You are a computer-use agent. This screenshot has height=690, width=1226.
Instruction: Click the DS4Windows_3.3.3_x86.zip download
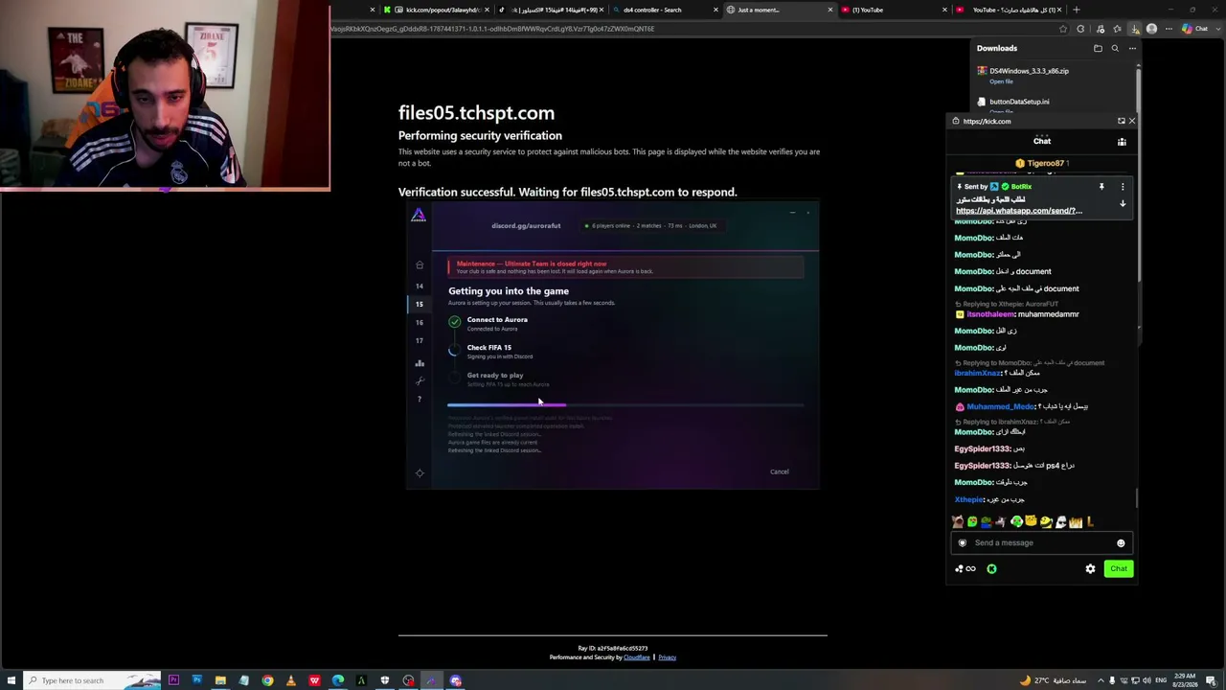click(x=1029, y=71)
